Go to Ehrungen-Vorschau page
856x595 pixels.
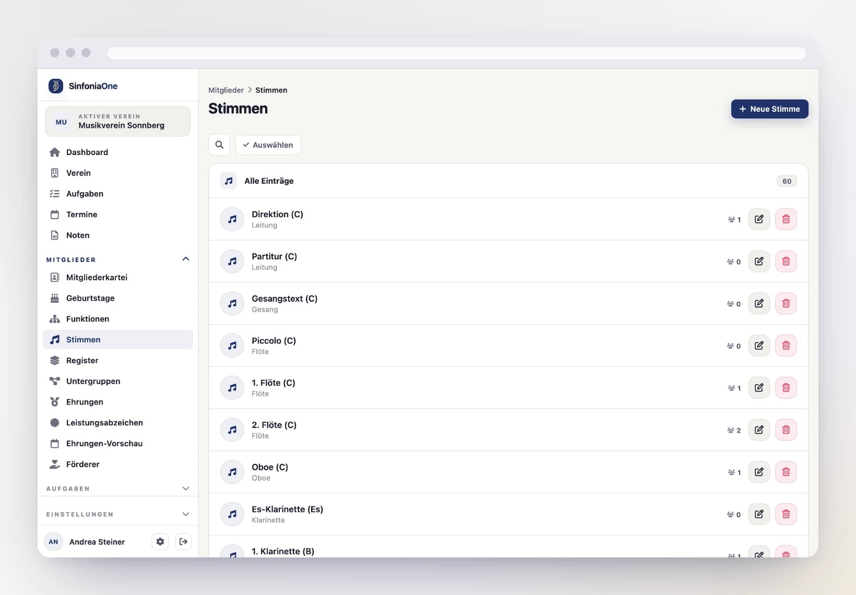click(x=117, y=444)
